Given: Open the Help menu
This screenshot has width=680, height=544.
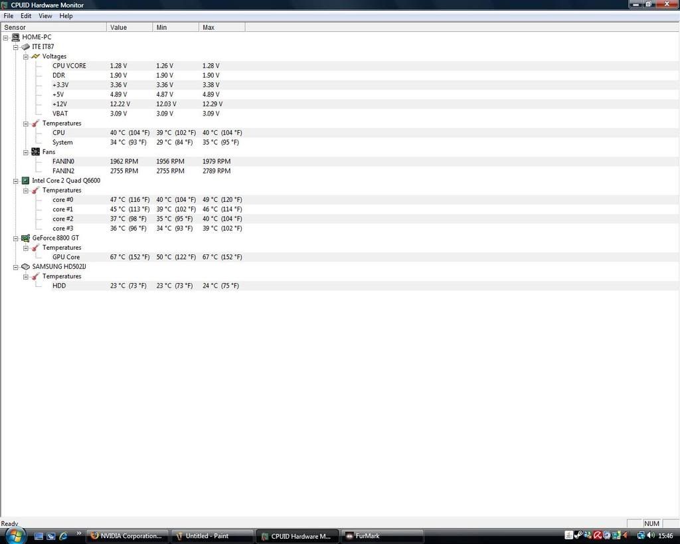Looking at the screenshot, I should coord(66,16).
